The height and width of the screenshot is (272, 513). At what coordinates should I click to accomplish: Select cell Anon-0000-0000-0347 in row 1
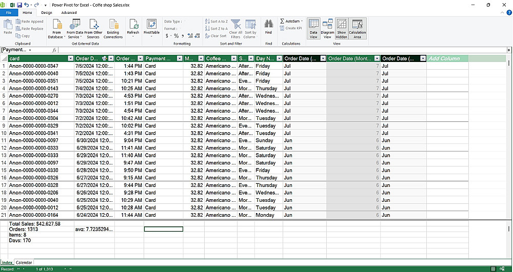click(x=41, y=66)
